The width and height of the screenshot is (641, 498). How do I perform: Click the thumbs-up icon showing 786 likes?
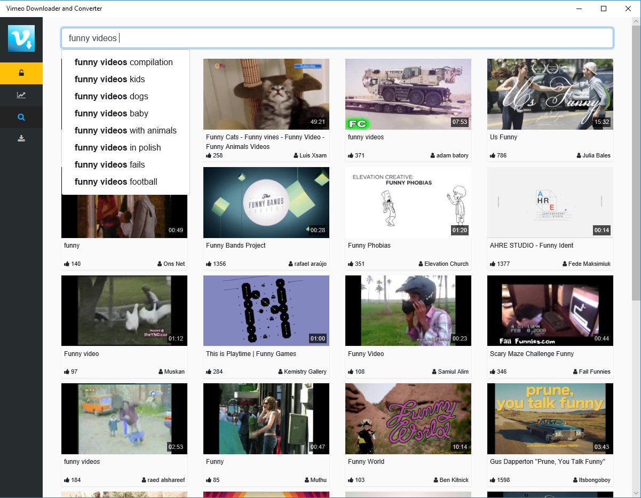click(493, 155)
